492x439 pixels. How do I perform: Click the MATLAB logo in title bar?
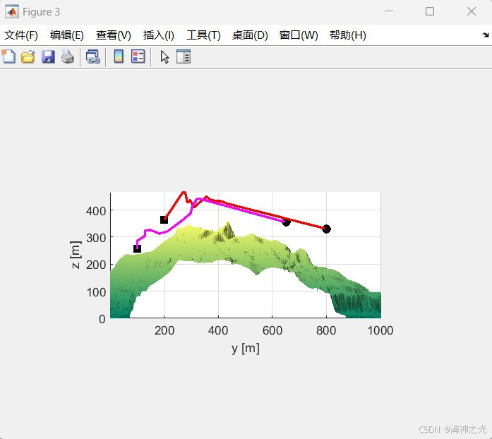point(12,12)
